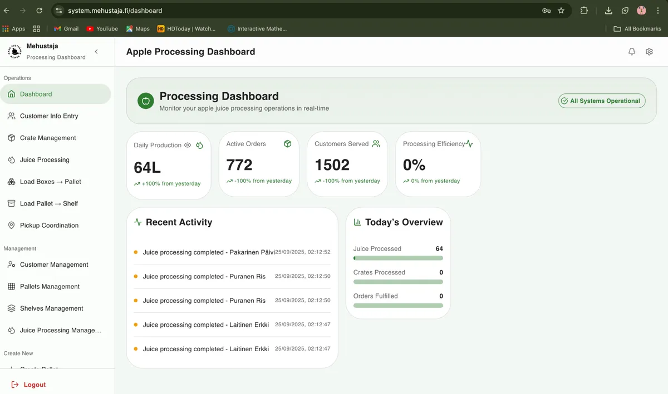
Task: Click the Crates Processed progress bar
Action: click(398, 282)
